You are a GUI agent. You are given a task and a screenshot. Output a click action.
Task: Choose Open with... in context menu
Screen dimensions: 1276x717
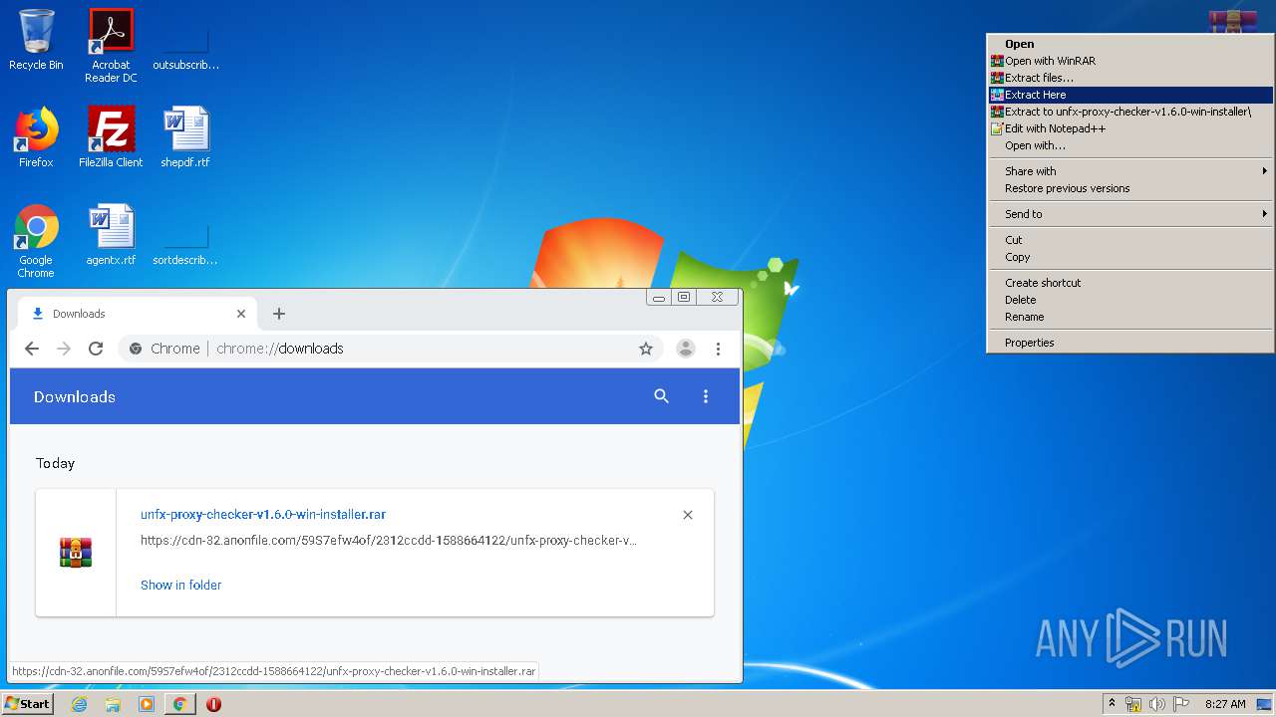click(x=1130, y=145)
